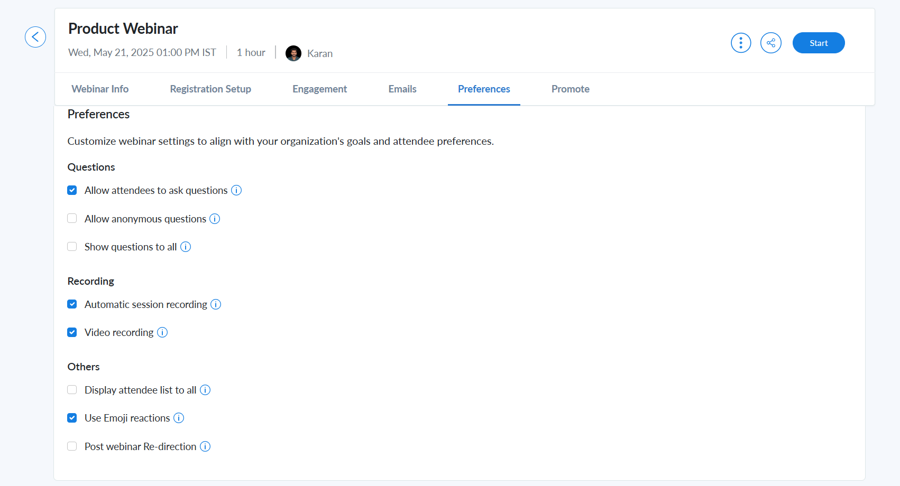Click info icon next to Show questions to all

pos(186,247)
